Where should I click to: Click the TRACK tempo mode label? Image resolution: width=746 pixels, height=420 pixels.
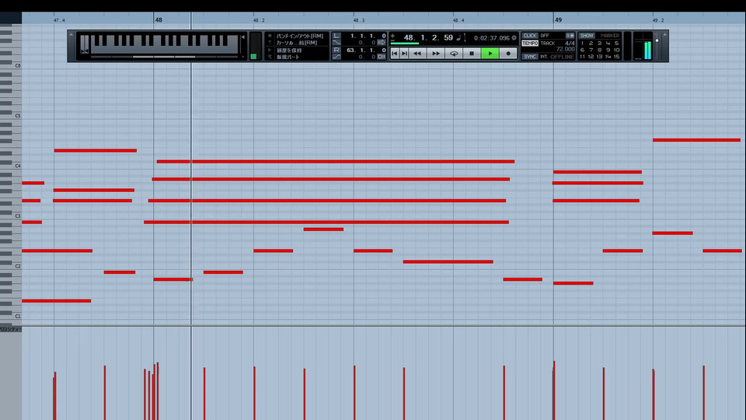point(548,43)
